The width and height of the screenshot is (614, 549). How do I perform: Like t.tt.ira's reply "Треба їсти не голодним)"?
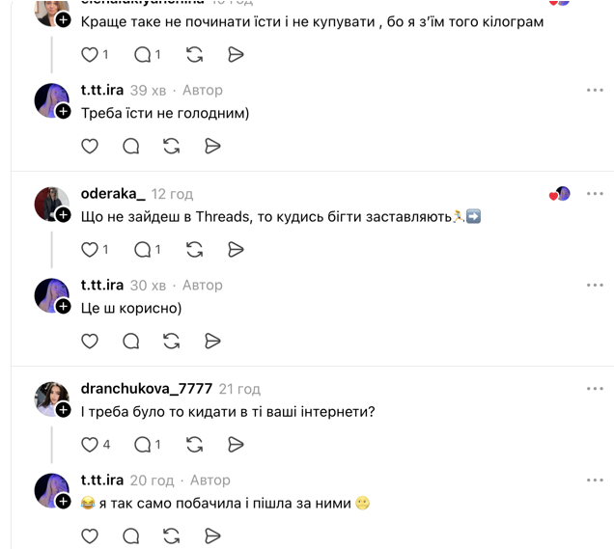pos(90,146)
